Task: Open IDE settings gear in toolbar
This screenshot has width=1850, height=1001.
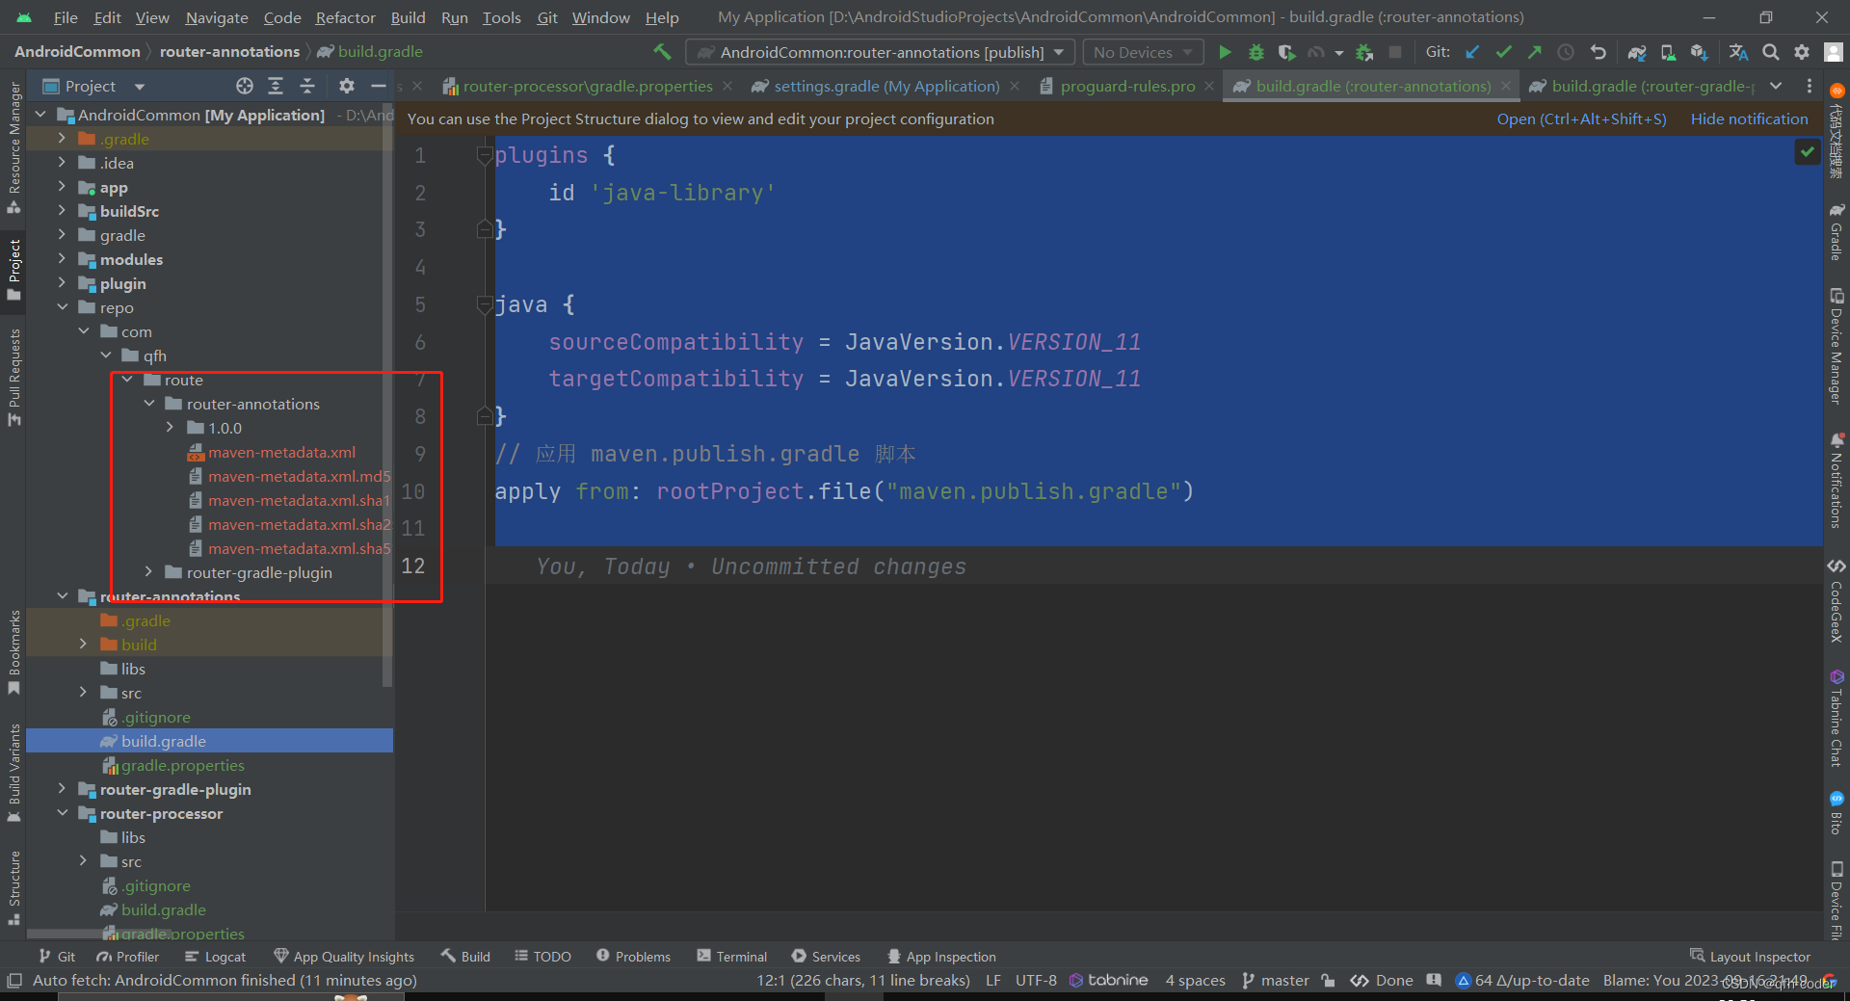Action: click(x=1802, y=52)
